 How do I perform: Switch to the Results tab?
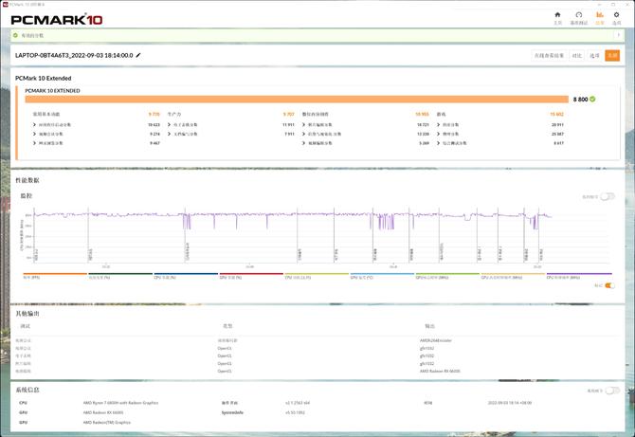tap(599, 17)
